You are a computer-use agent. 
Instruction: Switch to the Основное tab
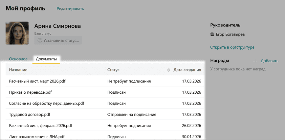point(18,59)
